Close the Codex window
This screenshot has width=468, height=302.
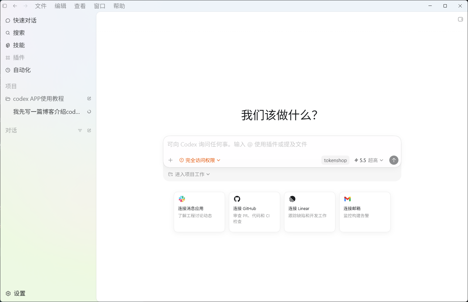[460, 6]
